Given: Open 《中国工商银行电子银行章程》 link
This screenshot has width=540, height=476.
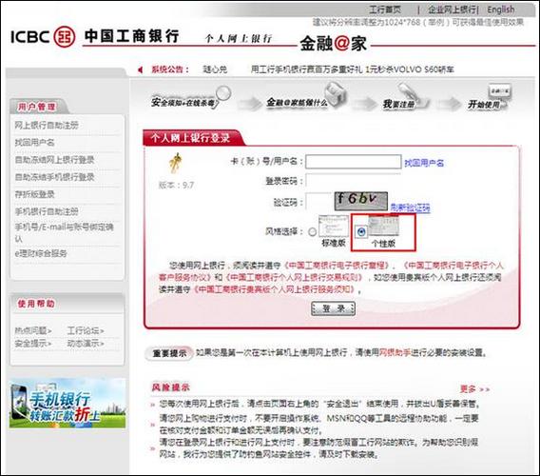Looking at the screenshot, I should [337, 266].
